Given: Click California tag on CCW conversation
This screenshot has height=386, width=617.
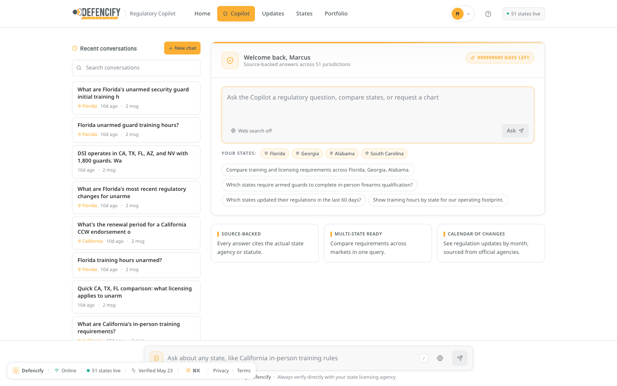Looking at the screenshot, I should (x=90, y=241).
